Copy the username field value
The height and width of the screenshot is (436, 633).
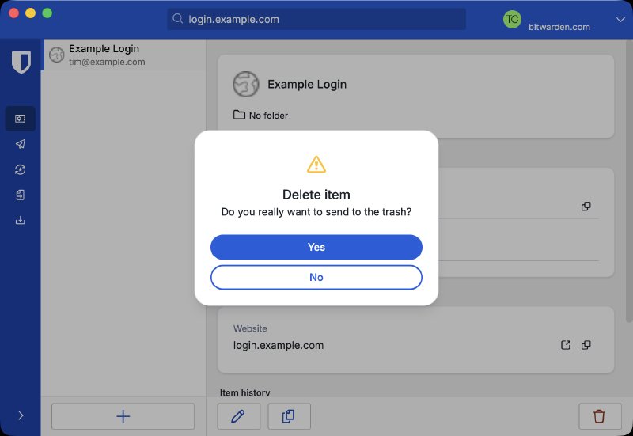[586, 206]
